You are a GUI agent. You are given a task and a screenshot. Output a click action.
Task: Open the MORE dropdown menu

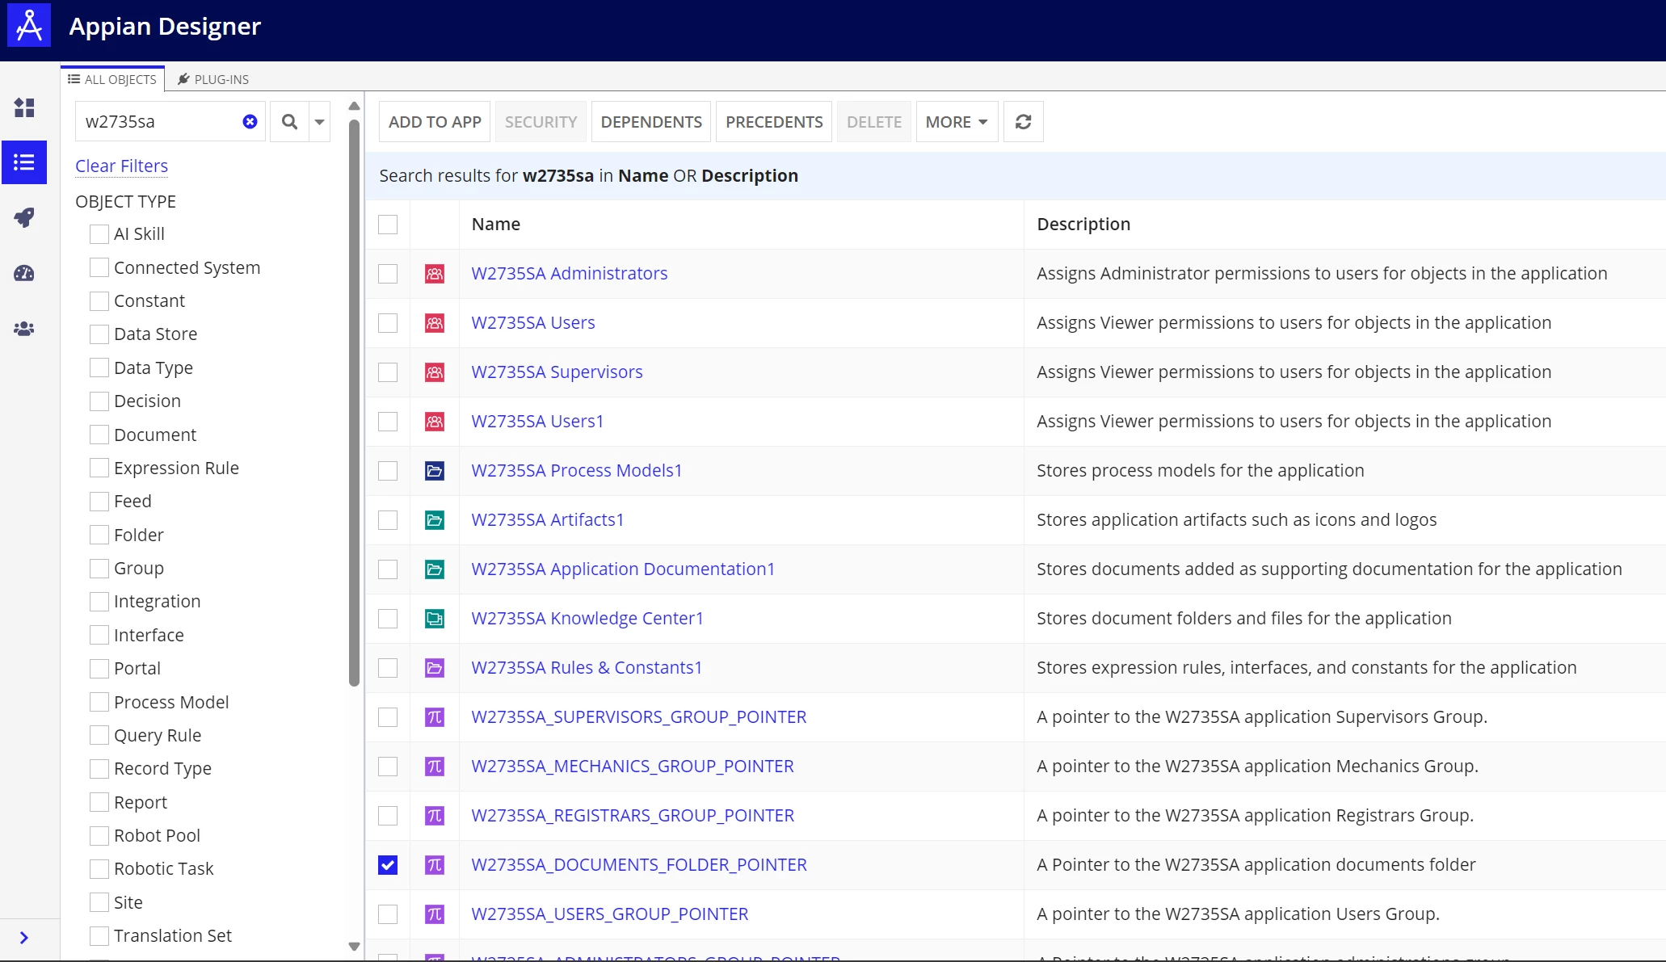tap(957, 122)
